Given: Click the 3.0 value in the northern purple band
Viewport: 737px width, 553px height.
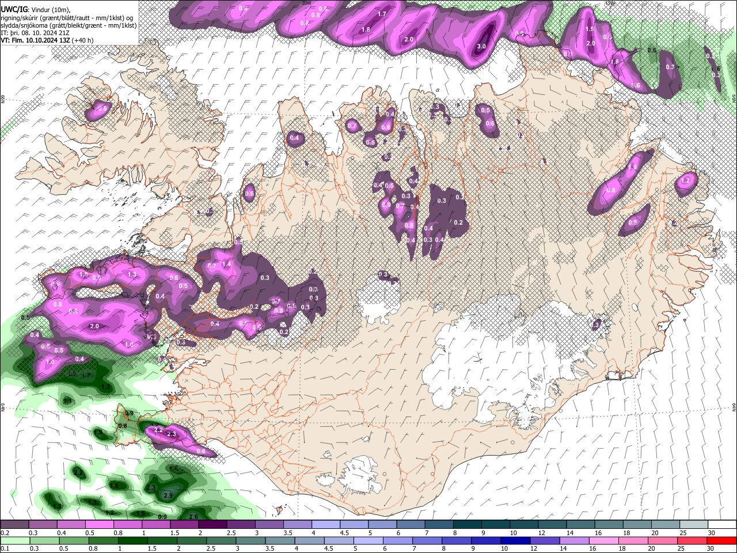Looking at the screenshot, I should point(482,47).
